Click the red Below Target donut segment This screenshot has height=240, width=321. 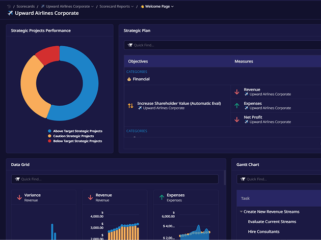(49, 54)
